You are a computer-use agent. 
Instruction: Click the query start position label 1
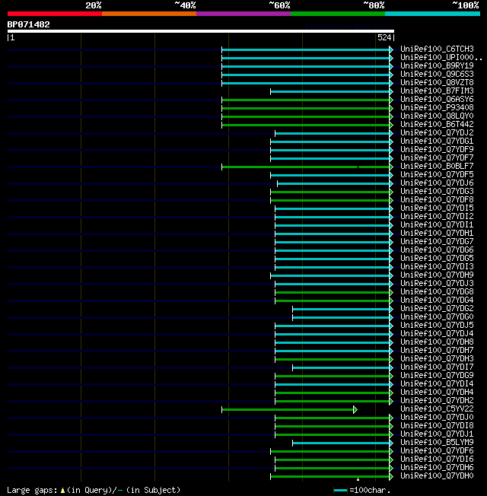[x=12, y=37]
